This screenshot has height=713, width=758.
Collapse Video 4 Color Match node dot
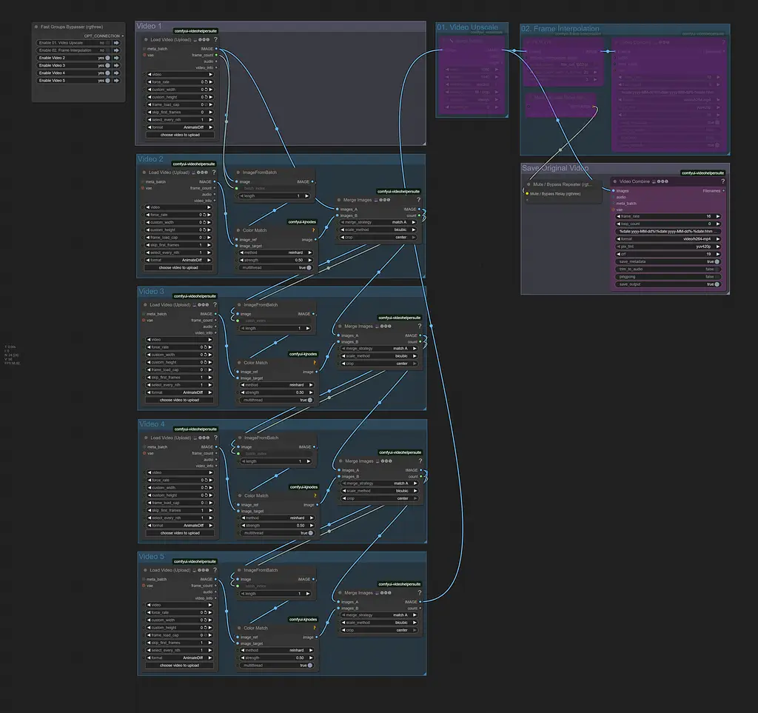click(x=240, y=495)
